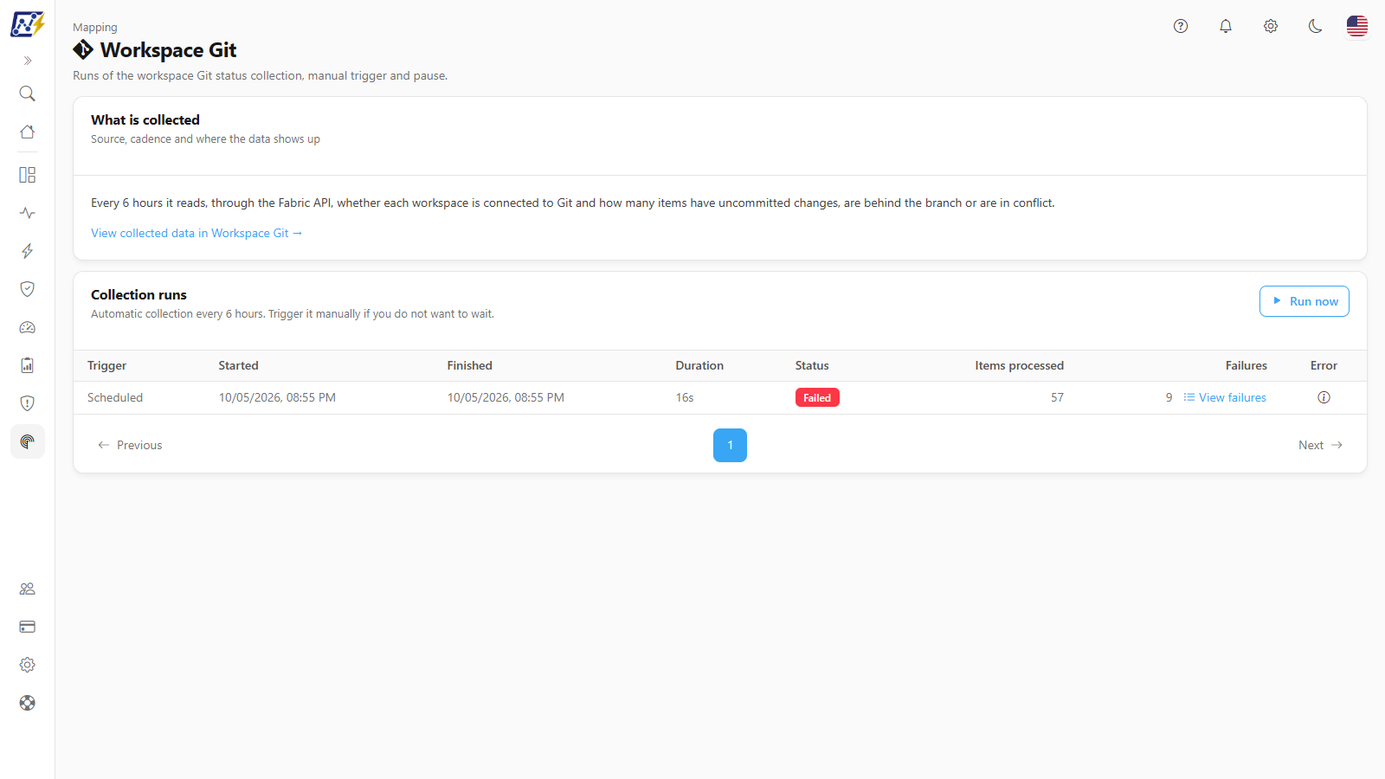The width and height of the screenshot is (1385, 779).
Task: Click the Error column header
Action: point(1324,365)
